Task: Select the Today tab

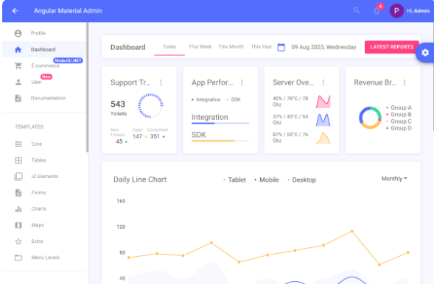Action: coord(169,46)
